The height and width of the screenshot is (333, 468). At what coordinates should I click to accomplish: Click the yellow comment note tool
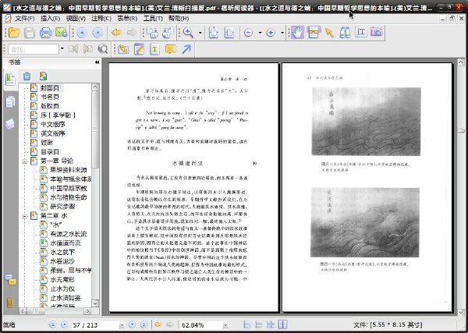pyautogui.click(x=170, y=49)
